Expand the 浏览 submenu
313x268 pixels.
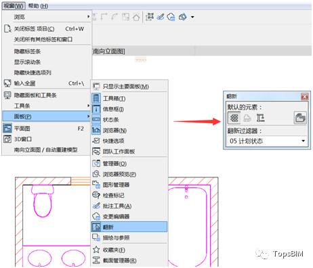pos(47,17)
